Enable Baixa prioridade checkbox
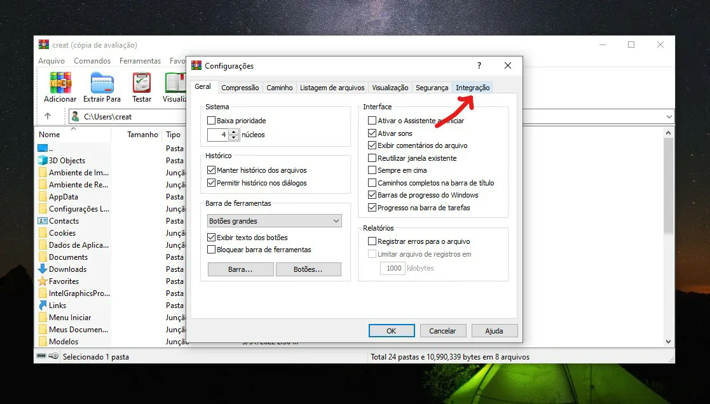Screen dimensions: 710x404 [x=211, y=120]
